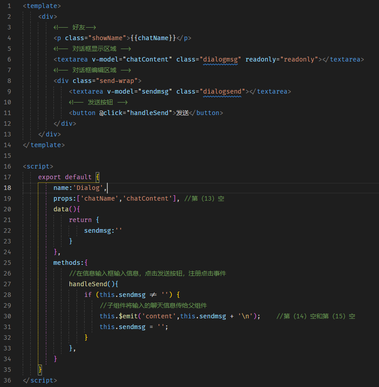The height and width of the screenshot is (387, 379).
Task: Click the opening <script> tag
Action: click(38, 167)
